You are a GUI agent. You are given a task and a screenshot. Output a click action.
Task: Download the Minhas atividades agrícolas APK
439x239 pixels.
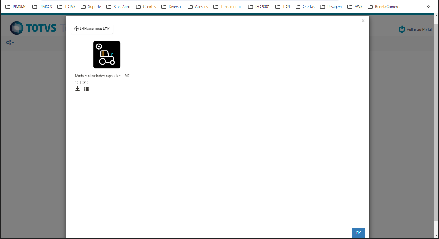tap(78, 89)
